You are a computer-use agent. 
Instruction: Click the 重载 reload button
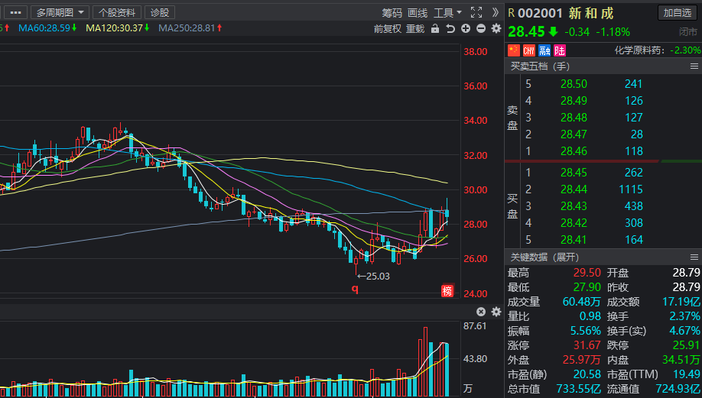coord(415,29)
